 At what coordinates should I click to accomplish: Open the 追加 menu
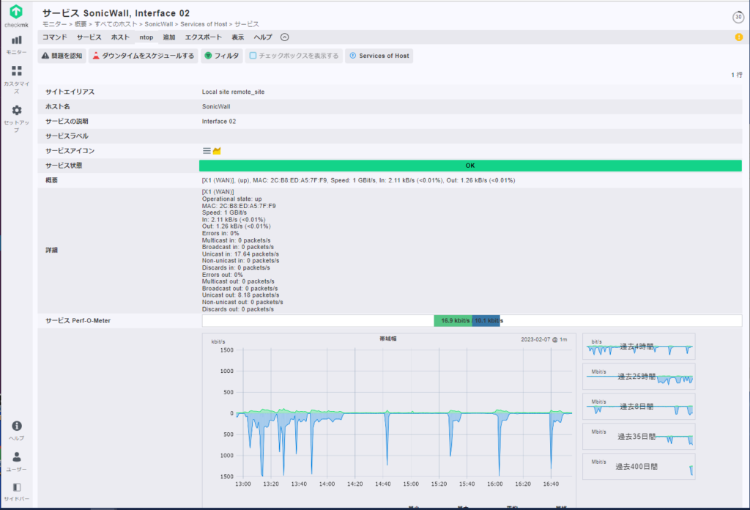tap(169, 37)
